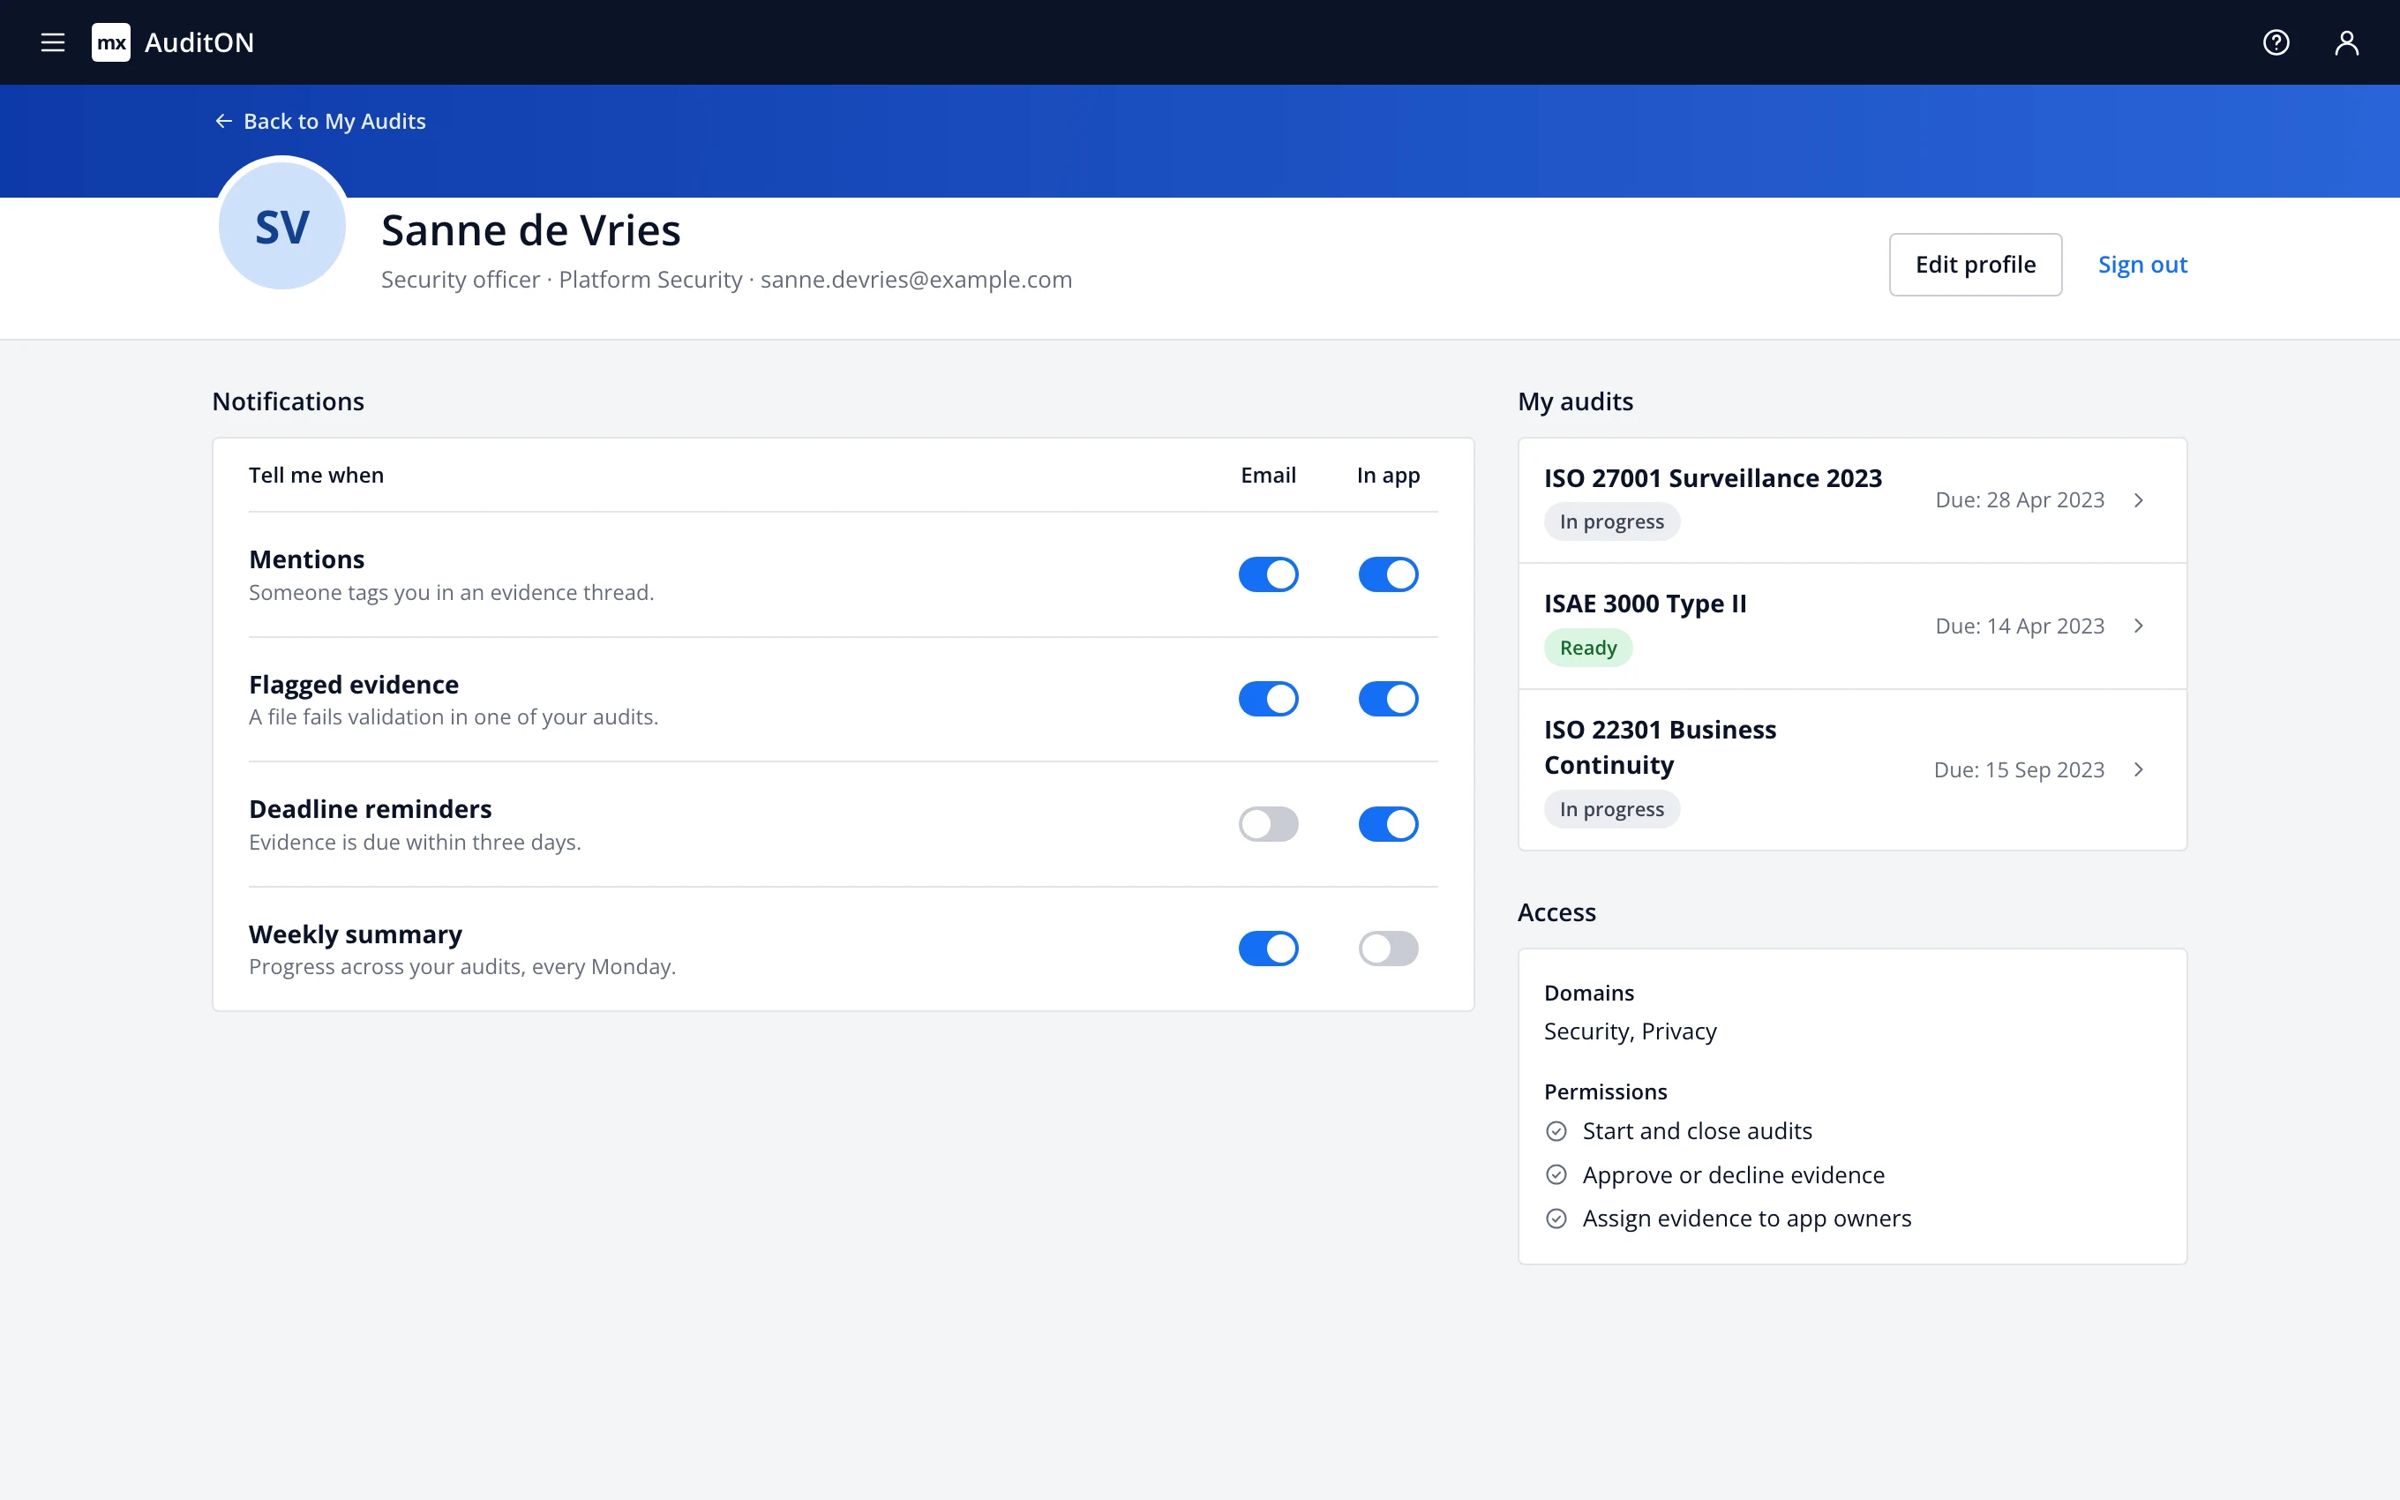Click the Due: 28 Apr 2023 text
Screen dimensions: 2400x1500
(x=2019, y=500)
